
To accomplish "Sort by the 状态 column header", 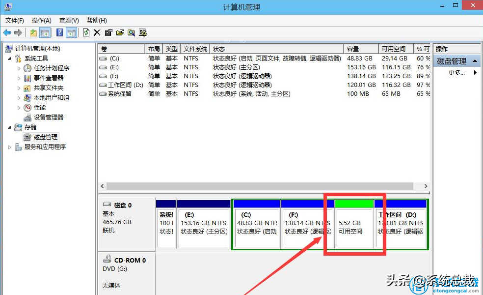I will point(277,49).
